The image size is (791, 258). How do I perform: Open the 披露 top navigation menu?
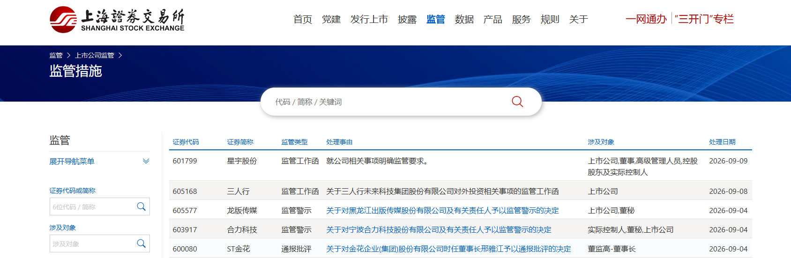(407, 19)
